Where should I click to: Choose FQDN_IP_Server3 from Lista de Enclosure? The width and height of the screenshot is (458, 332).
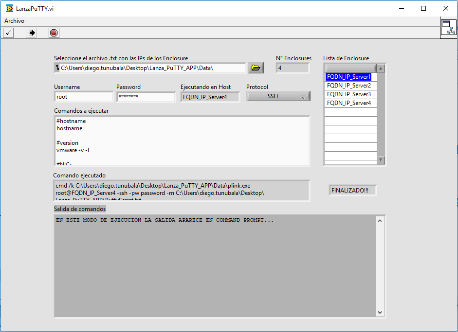[x=348, y=94]
